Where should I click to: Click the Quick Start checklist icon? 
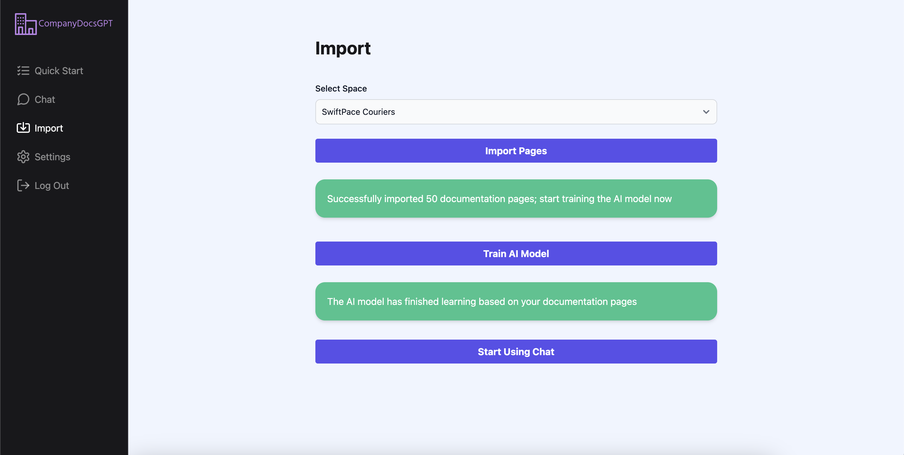pyautogui.click(x=23, y=71)
